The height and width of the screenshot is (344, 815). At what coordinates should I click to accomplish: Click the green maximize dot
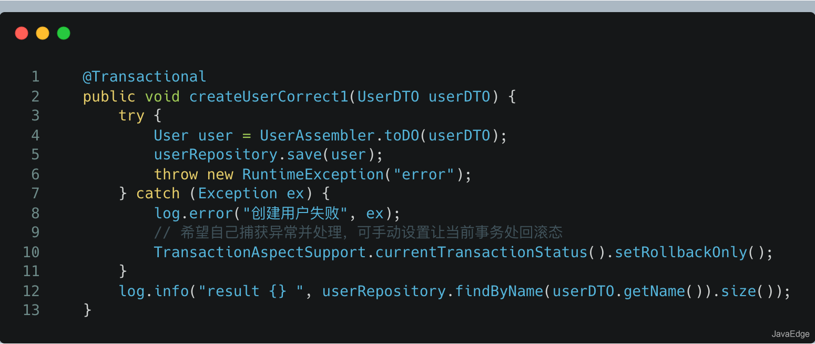click(64, 34)
